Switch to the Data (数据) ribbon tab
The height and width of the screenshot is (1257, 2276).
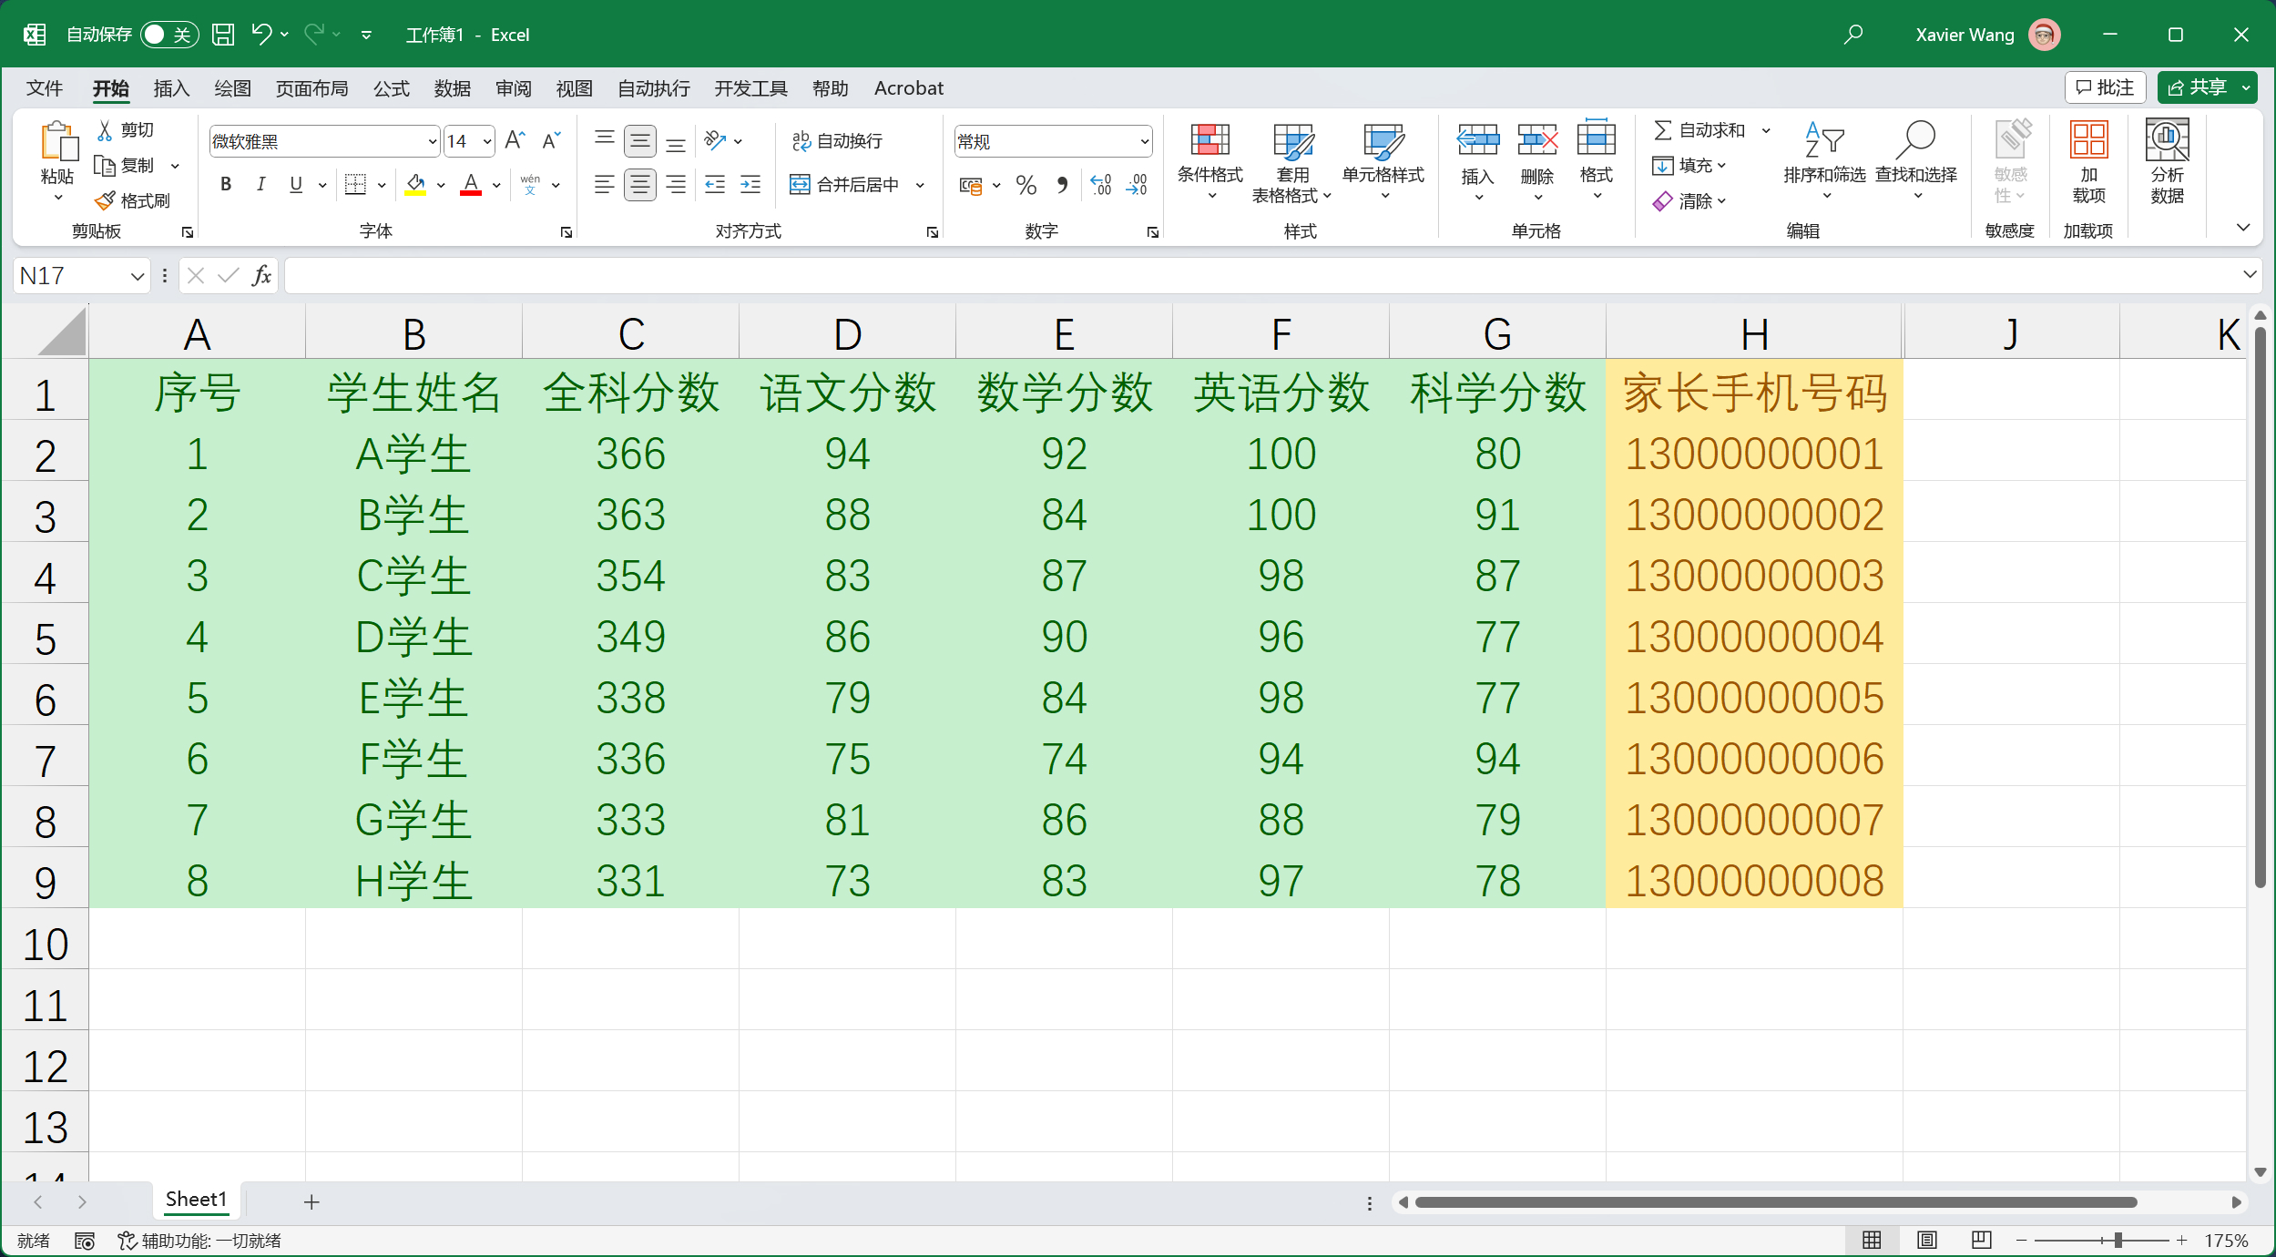(452, 88)
